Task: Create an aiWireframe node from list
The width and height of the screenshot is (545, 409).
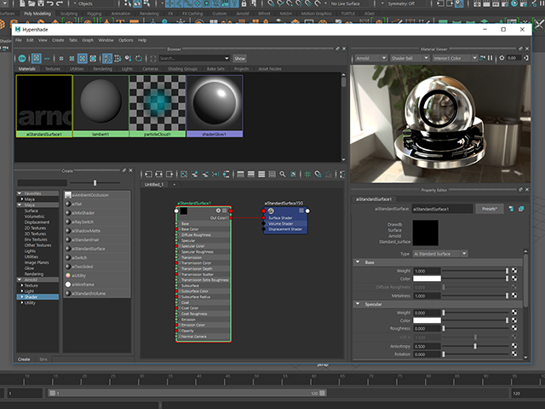Action: point(97,285)
